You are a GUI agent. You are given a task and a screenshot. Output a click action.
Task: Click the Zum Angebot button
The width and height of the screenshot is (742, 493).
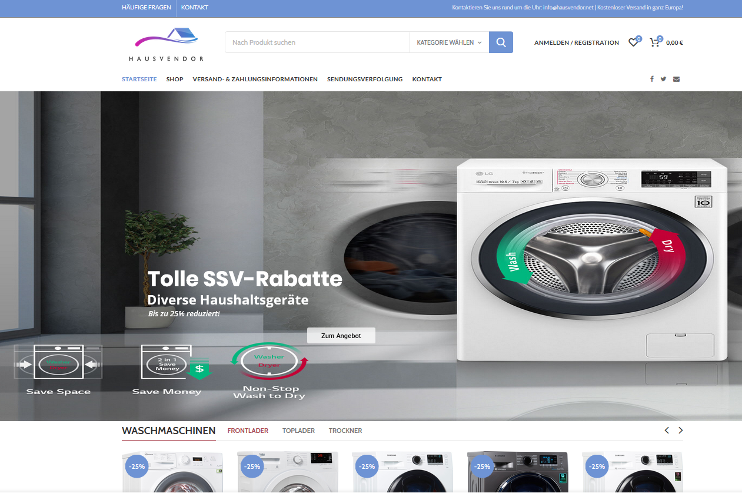coord(341,336)
